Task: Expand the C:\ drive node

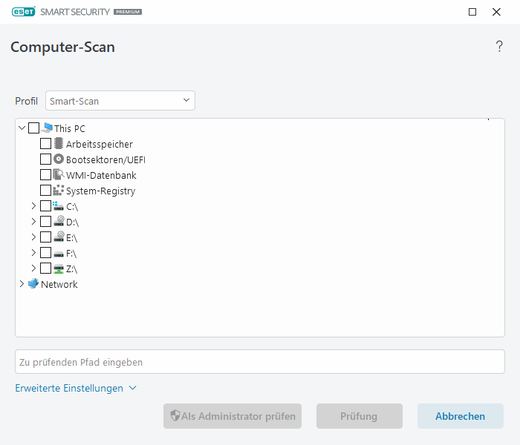Action: click(x=33, y=205)
